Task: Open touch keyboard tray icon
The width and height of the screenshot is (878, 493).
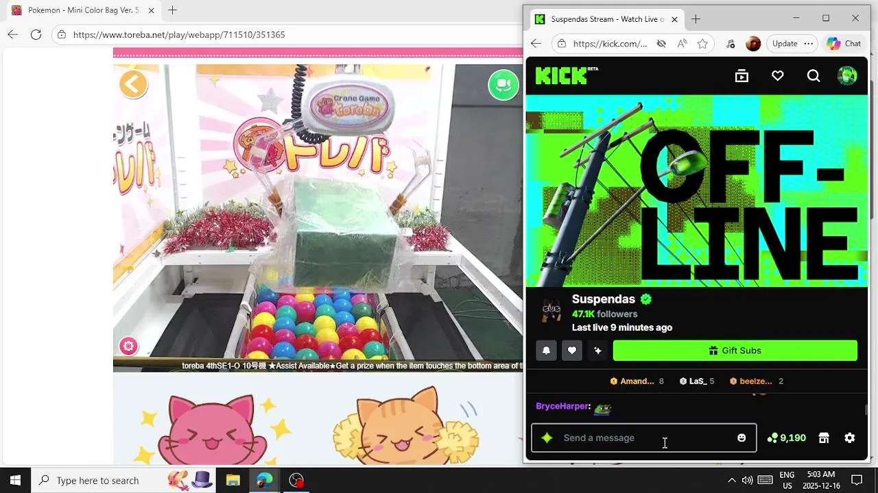Action: pos(765,480)
